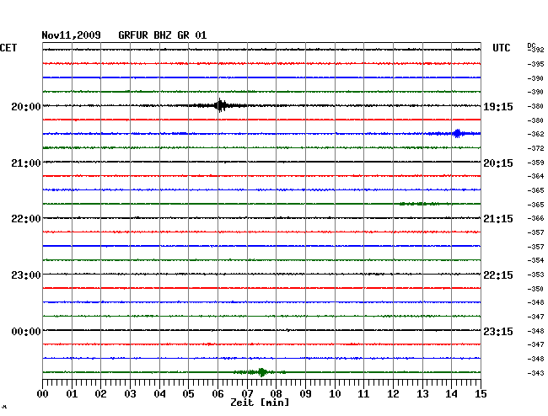
Task: Click the blue seismic burst near minute 14
Action: click(457, 133)
